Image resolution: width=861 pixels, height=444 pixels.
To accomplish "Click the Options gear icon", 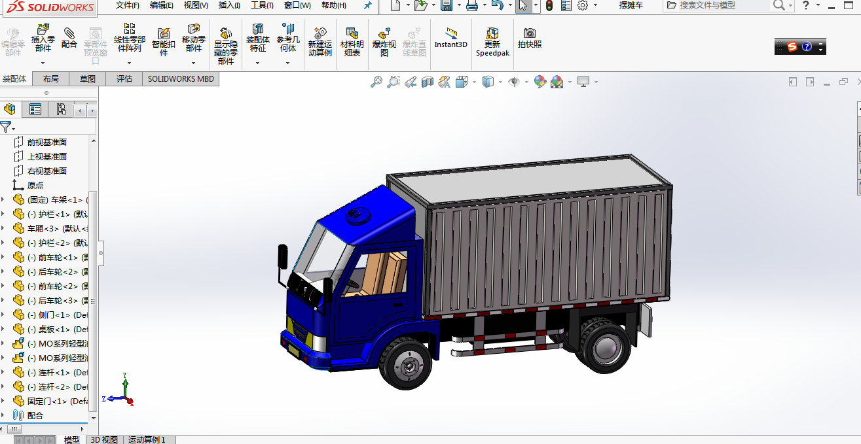I will pyautogui.click(x=582, y=5).
